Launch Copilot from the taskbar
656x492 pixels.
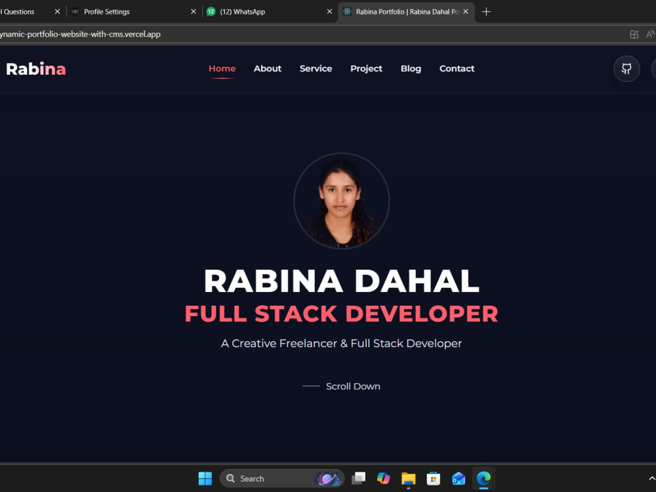pyautogui.click(x=383, y=478)
